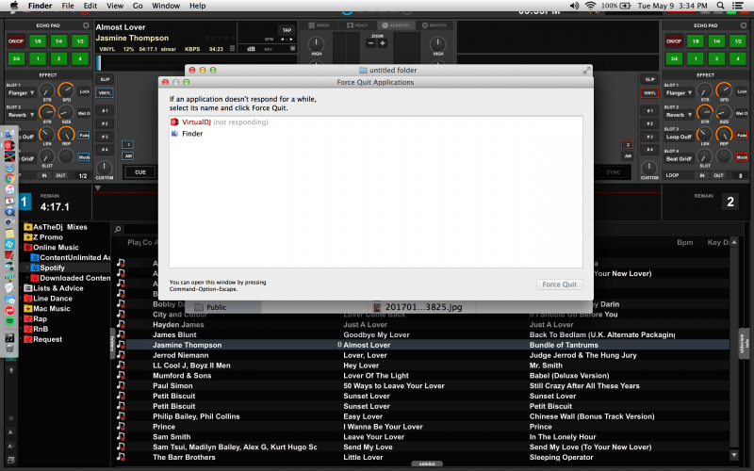The width and height of the screenshot is (754, 471).
Task: Open iTunes from the Dock
Action: point(9,189)
